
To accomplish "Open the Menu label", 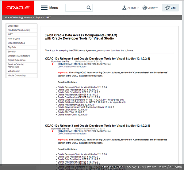I will click(x=54, y=8).
